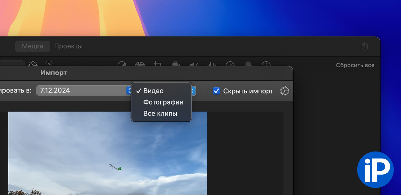Open the Clip Filter overlapping-circles tool

tap(248, 64)
